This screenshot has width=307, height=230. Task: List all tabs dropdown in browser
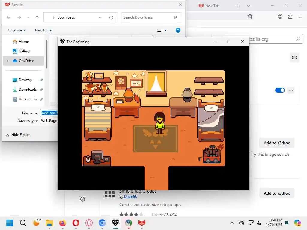click(249, 6)
